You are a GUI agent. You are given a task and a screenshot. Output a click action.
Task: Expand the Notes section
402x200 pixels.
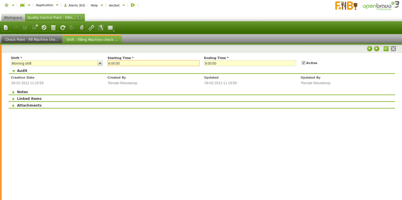coord(14,92)
